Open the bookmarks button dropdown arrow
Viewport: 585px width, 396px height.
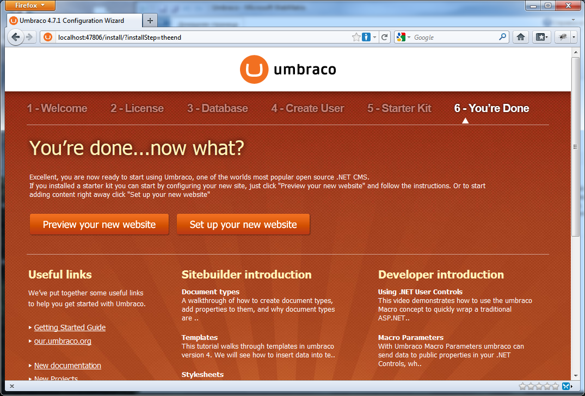(x=547, y=37)
